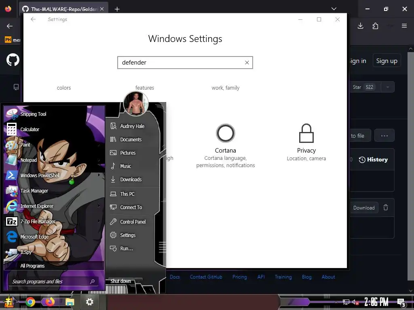Screen dimensions: 414x310
Task: Go back in Settings window
Action: point(33,19)
